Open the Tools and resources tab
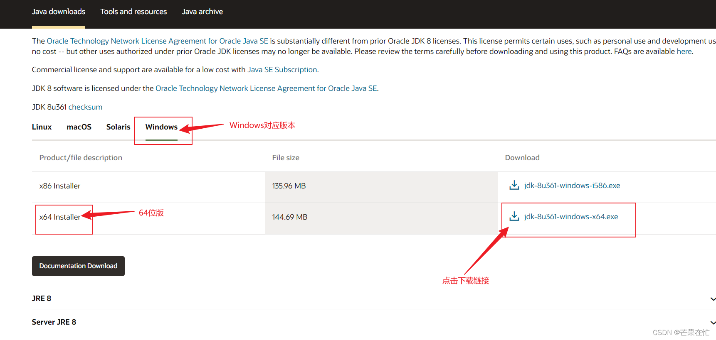 (133, 12)
